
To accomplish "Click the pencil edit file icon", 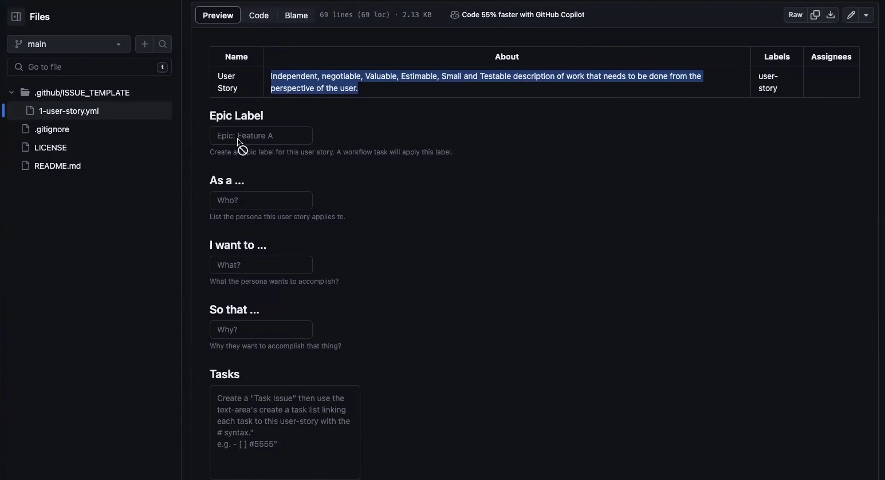I will click(x=851, y=15).
